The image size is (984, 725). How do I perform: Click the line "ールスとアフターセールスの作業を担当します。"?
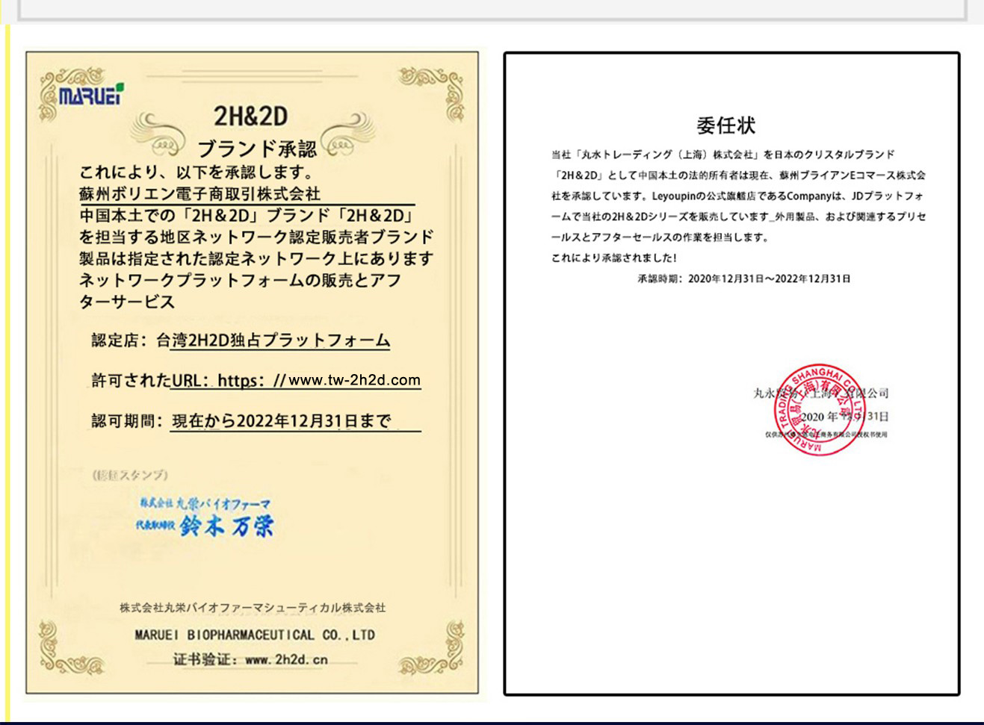coord(660,237)
